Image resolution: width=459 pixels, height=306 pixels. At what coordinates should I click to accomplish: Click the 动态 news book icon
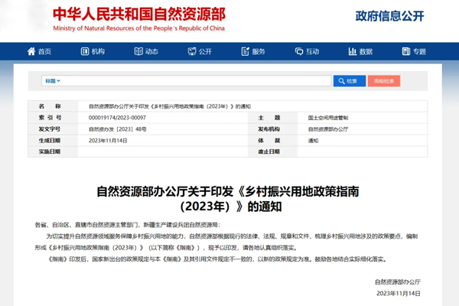coord(138,52)
